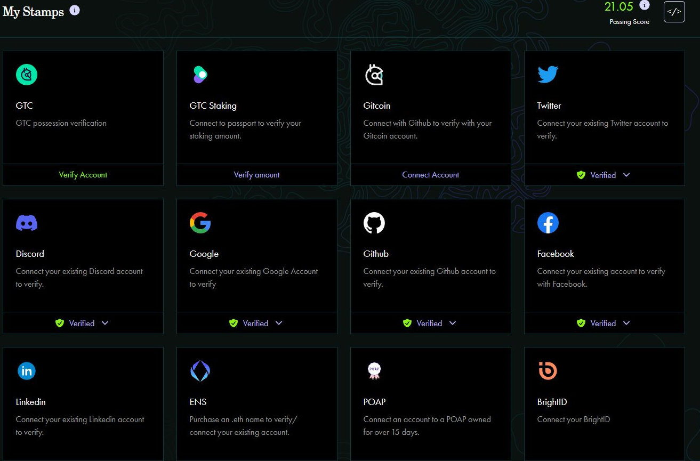Click the Linkedin logo icon
Image resolution: width=700 pixels, height=461 pixels.
pos(27,371)
